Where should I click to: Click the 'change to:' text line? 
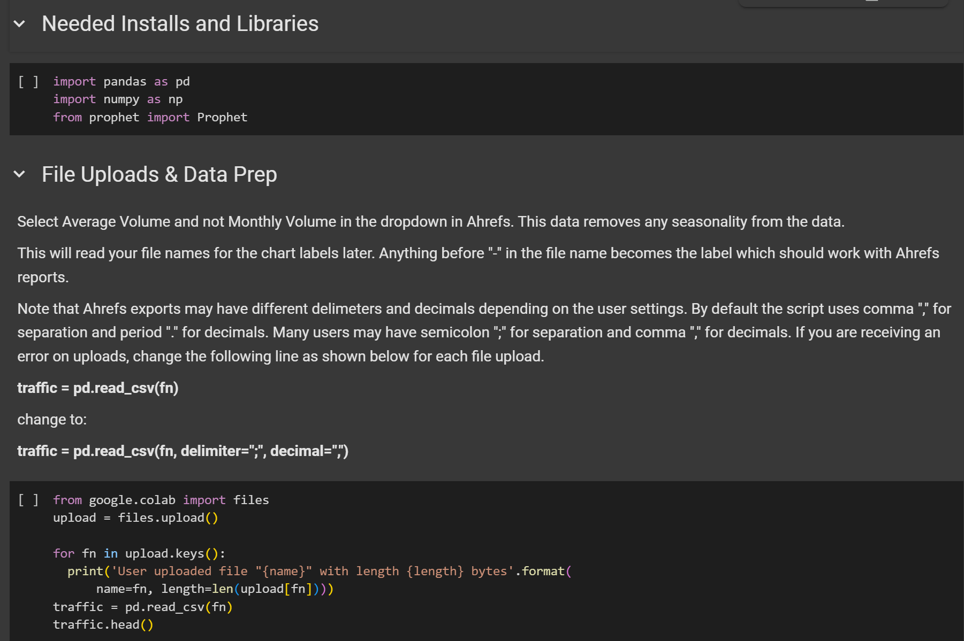click(x=52, y=420)
